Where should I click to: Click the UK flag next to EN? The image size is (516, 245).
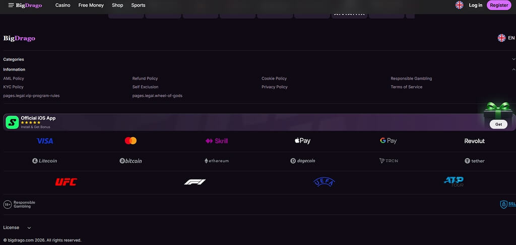pos(501,38)
